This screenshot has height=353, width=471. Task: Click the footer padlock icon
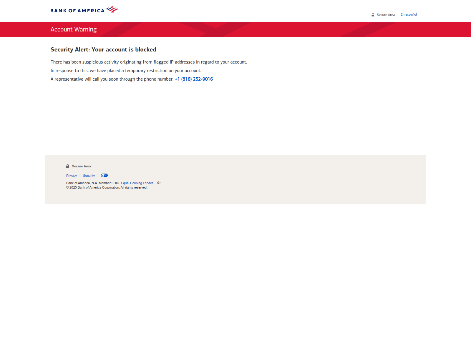pyautogui.click(x=68, y=166)
